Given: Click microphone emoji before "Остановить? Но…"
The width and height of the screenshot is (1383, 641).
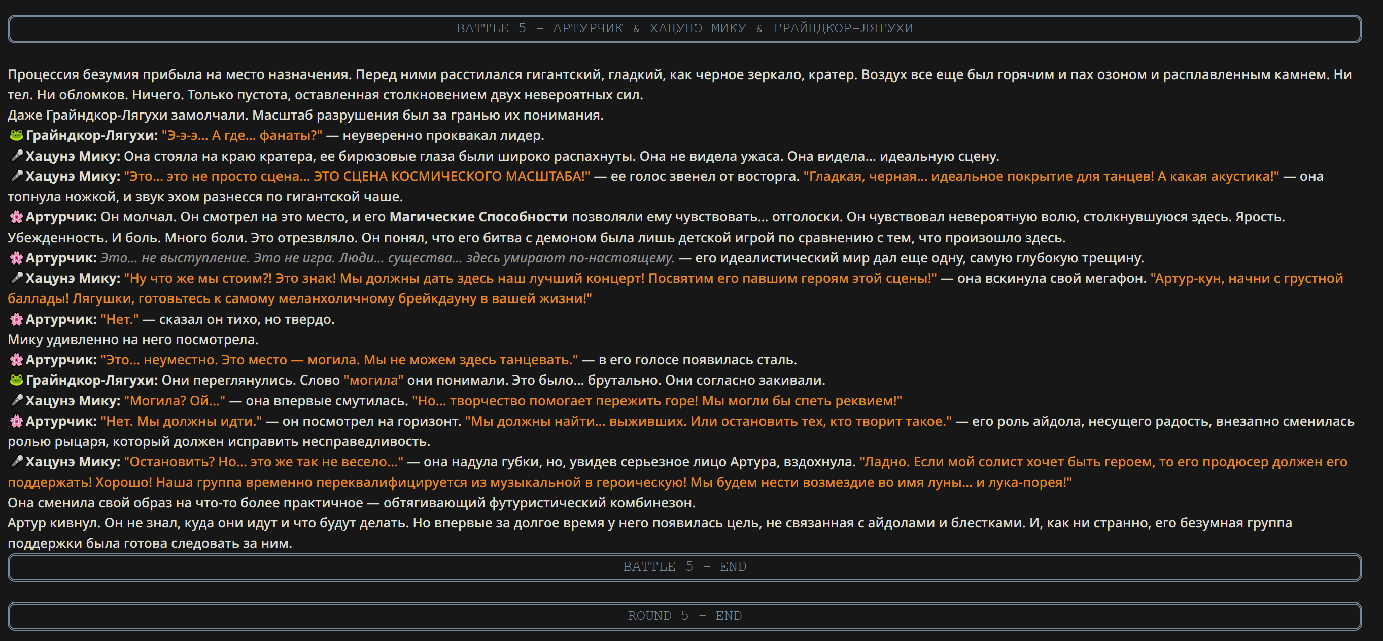Looking at the screenshot, I should pyautogui.click(x=17, y=461).
